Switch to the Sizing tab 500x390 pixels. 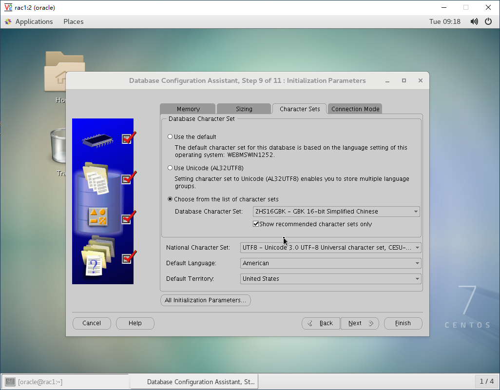pyautogui.click(x=244, y=109)
